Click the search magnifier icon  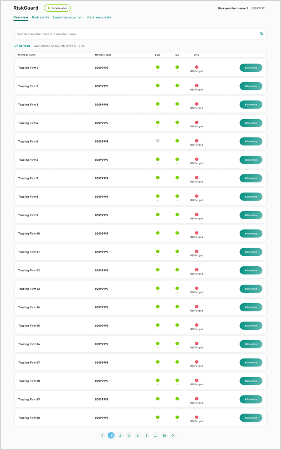click(x=261, y=34)
